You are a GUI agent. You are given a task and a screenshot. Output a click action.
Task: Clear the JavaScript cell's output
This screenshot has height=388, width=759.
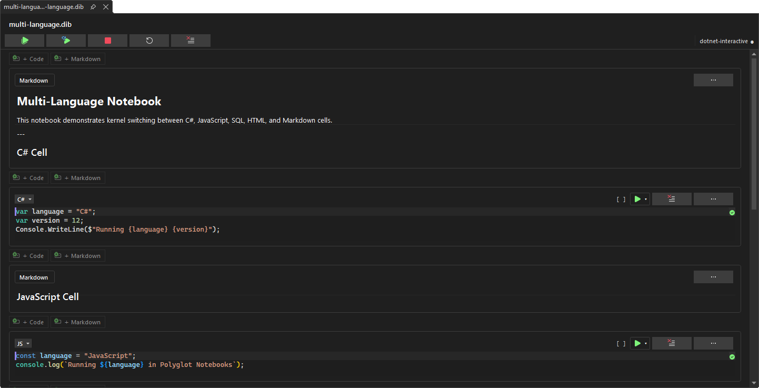(x=672, y=343)
